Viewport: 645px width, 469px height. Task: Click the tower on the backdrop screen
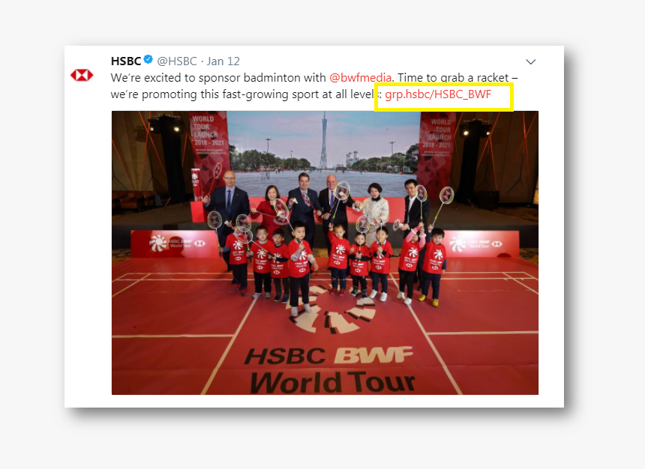[324, 142]
